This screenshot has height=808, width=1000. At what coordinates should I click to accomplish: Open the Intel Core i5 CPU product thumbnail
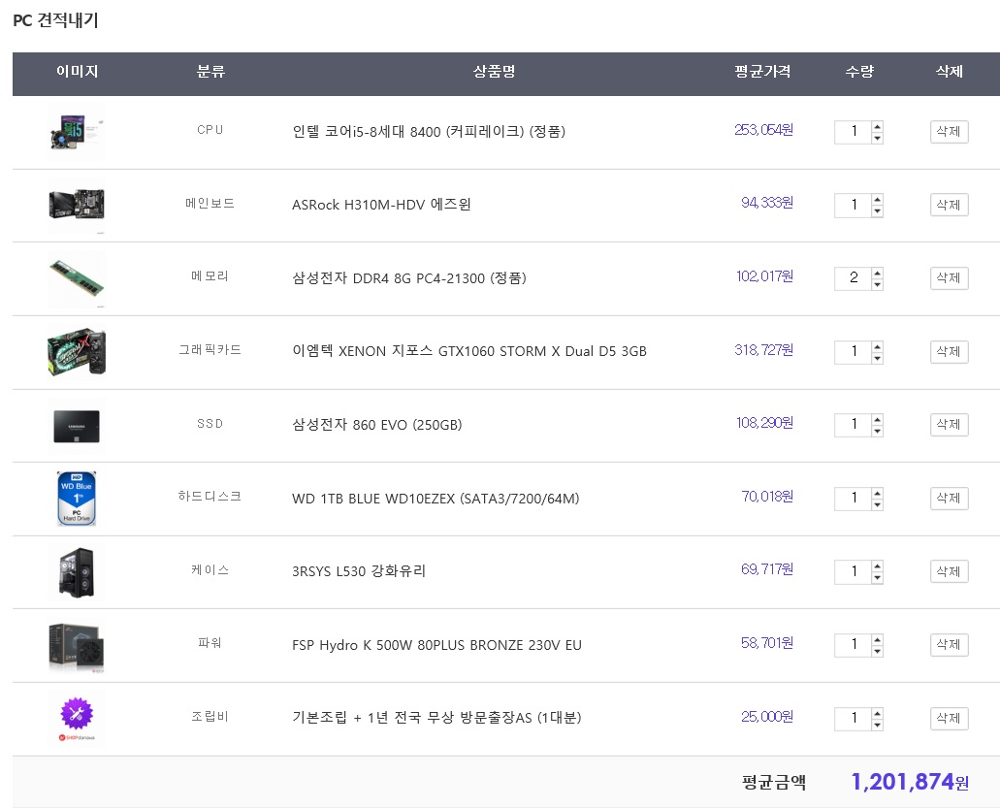click(x=77, y=132)
